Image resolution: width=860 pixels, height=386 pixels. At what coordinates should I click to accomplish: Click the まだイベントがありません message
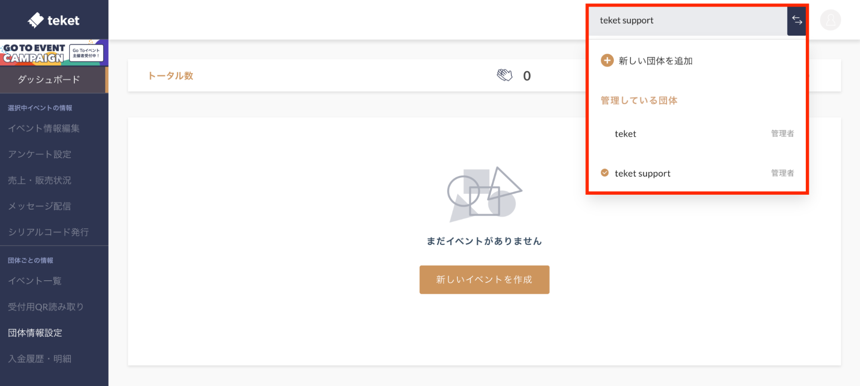(x=484, y=241)
